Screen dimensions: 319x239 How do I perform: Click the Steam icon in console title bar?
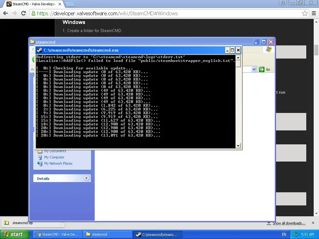(x=40, y=50)
